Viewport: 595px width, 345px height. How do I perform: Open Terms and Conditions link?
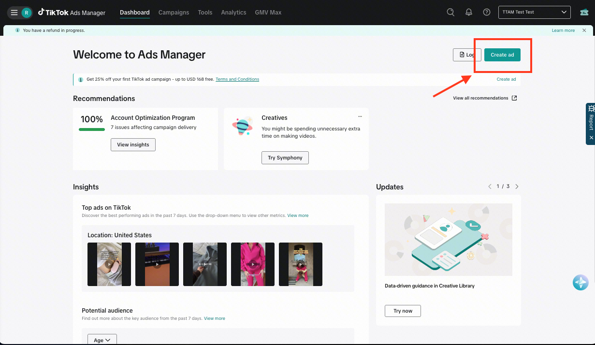click(x=237, y=79)
